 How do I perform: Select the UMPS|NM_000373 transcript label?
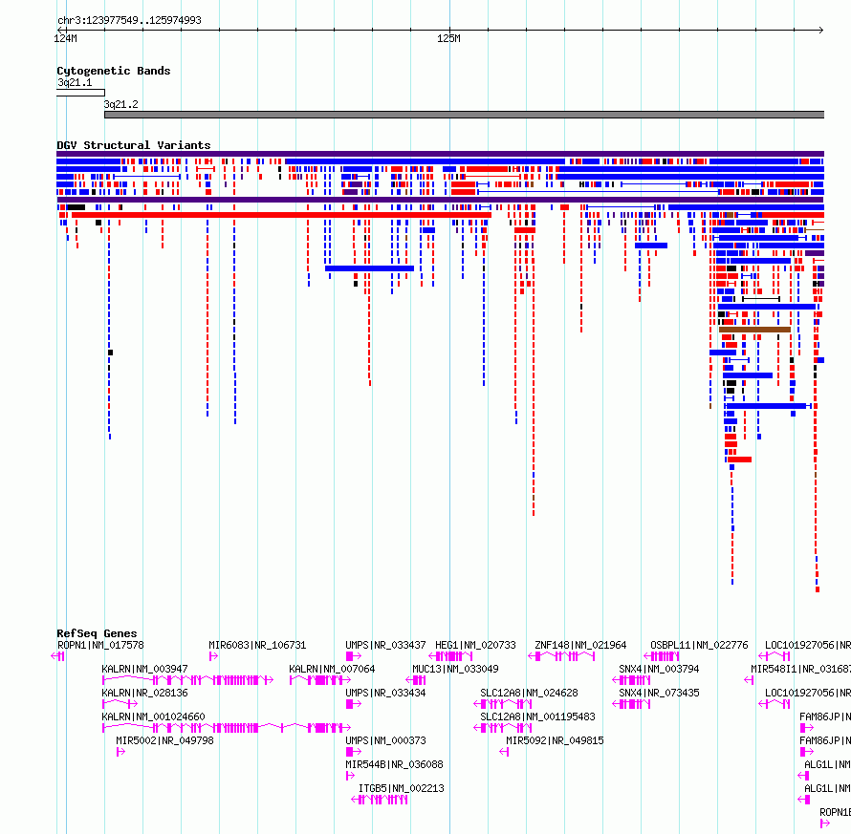coord(385,740)
